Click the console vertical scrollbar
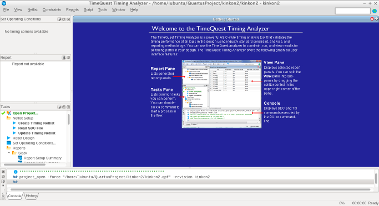 pos(376,178)
